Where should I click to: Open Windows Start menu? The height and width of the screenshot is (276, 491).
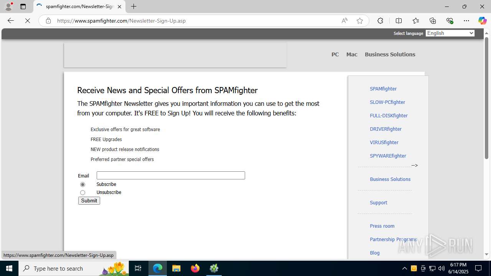9,268
